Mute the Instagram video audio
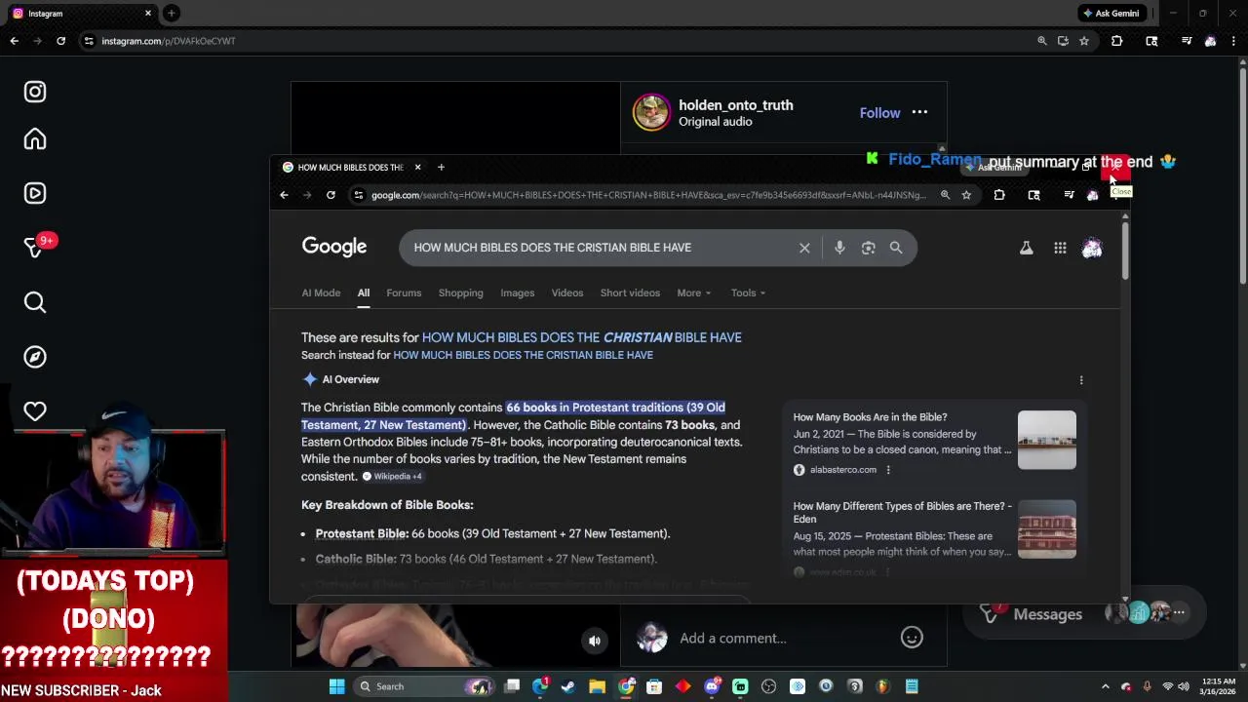Image resolution: width=1248 pixels, height=702 pixels. pyautogui.click(x=595, y=641)
